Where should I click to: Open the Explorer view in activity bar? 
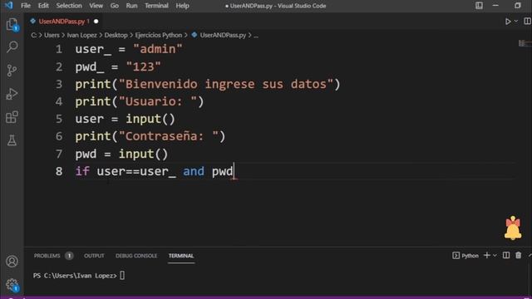[12, 24]
